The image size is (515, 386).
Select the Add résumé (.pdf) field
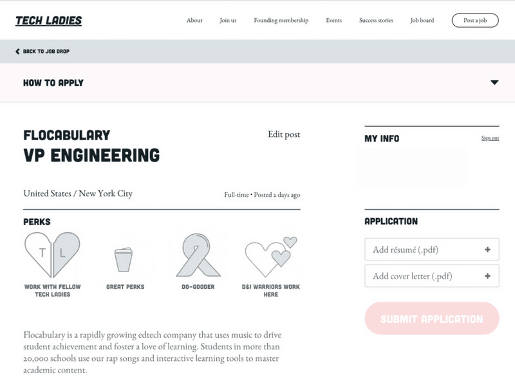pyautogui.click(x=431, y=250)
